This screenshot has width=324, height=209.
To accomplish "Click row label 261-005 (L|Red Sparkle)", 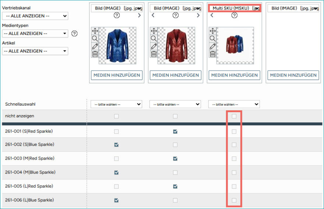I will pos(29,186).
